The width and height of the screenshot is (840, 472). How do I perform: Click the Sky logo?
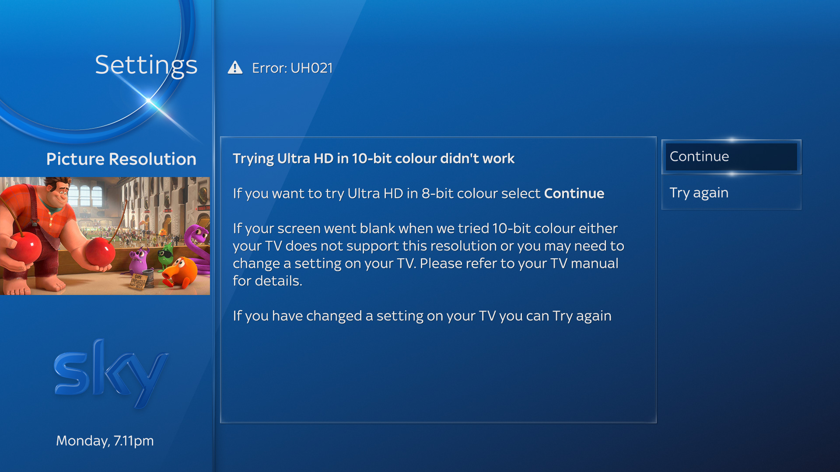[110, 374]
